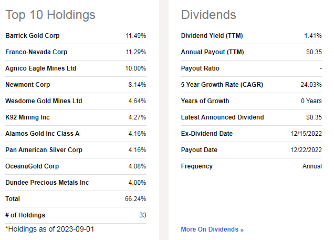
Task: Click the Dividends section heading
Action: pos(208,15)
